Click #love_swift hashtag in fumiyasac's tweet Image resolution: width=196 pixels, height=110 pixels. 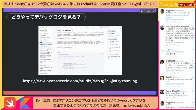click(x=170, y=42)
